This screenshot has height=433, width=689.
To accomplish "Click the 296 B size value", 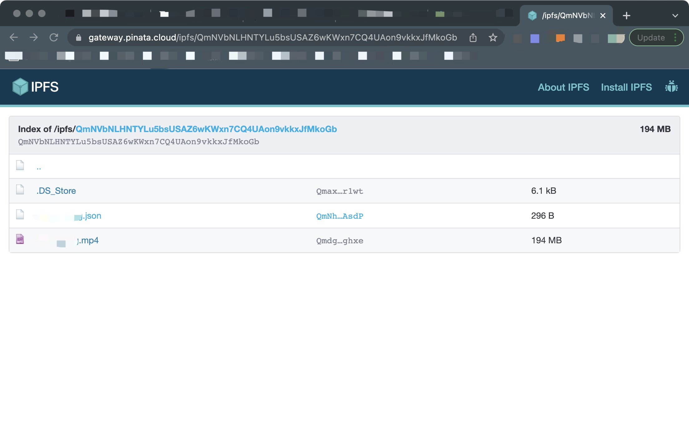I will point(543,216).
